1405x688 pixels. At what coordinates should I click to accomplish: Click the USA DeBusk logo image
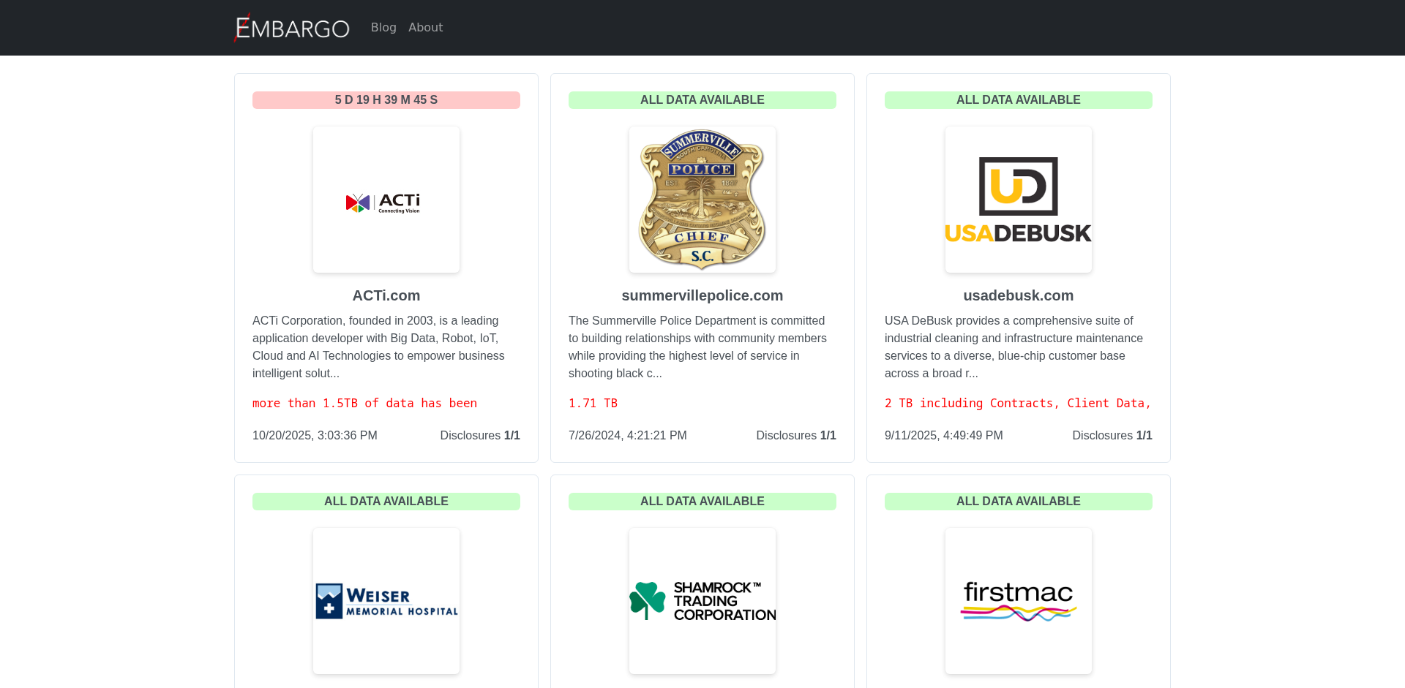(1018, 200)
